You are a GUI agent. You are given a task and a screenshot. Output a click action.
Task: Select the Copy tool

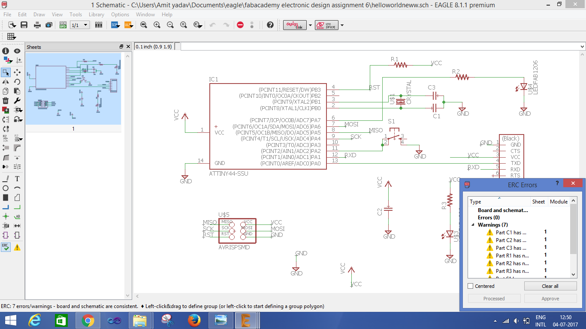coord(6,91)
